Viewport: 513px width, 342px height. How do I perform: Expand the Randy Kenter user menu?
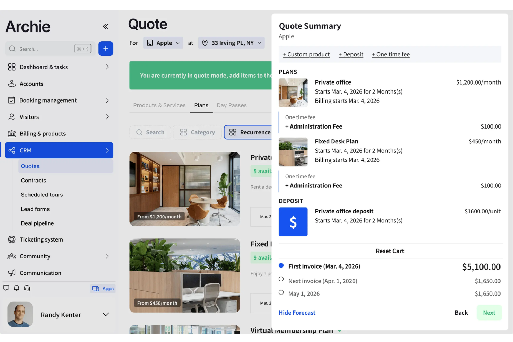106,314
